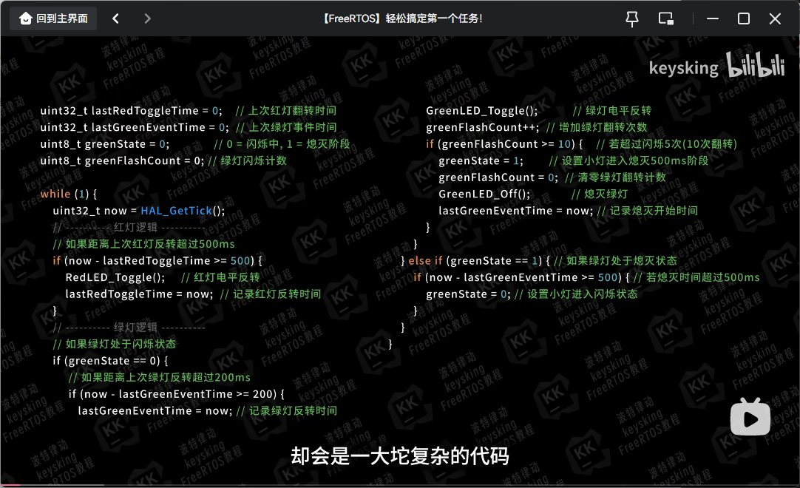
Task: Go back with the left arrow
Action: point(116,19)
